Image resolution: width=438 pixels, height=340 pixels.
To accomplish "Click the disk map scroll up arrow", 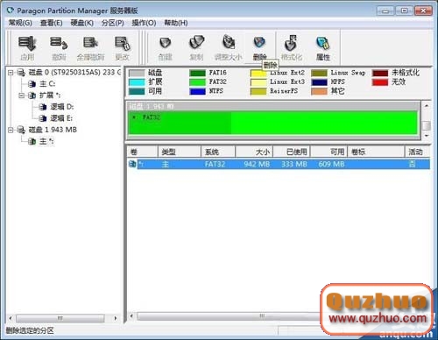I will (427, 106).
